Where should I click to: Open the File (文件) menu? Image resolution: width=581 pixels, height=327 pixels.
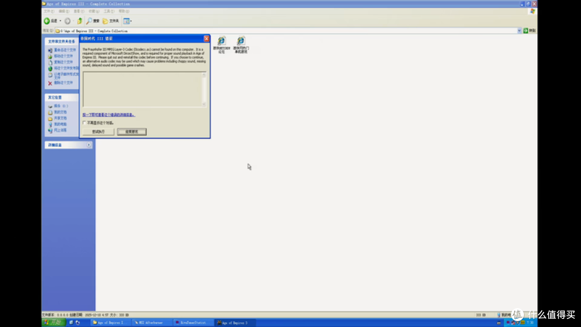coord(48,11)
